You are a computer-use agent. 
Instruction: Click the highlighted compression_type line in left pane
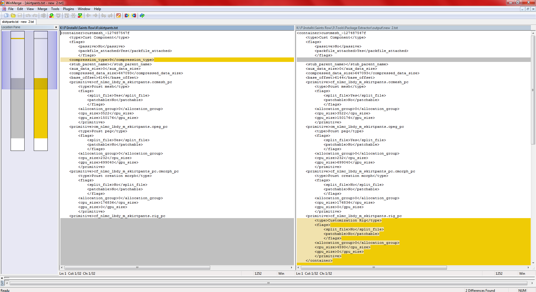pos(177,60)
